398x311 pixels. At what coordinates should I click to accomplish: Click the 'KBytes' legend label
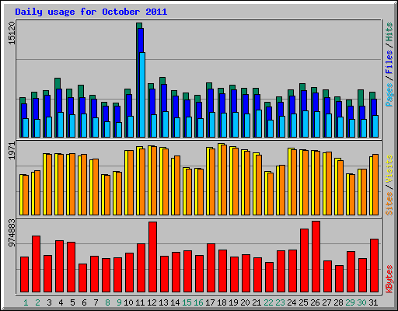pos(389,279)
